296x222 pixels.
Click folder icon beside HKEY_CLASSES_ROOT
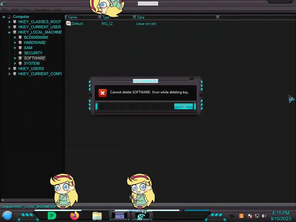(x=14, y=22)
